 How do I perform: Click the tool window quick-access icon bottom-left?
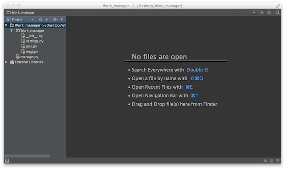pos(7,161)
